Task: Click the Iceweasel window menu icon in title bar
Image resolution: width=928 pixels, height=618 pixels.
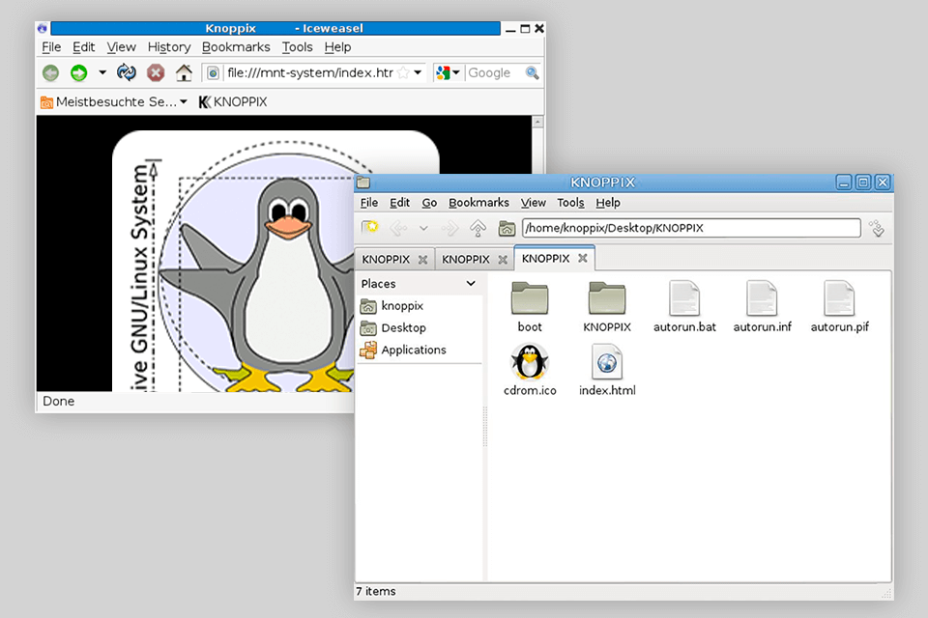Action: point(43,28)
